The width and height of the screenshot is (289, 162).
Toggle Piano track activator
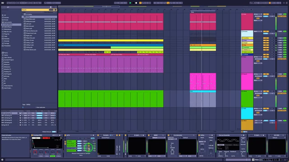(x=266, y=91)
